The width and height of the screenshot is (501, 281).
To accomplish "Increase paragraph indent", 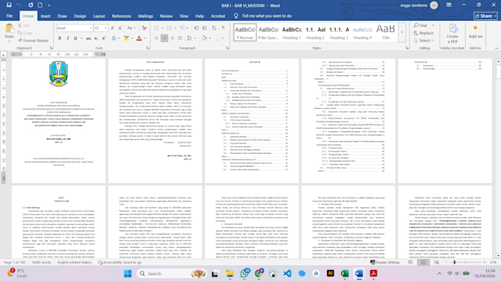I will [x=204, y=28].
